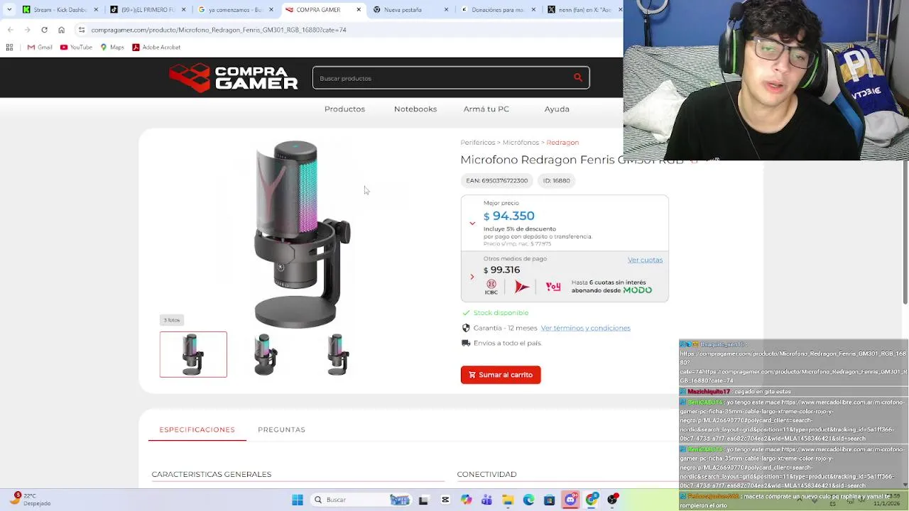Open Chrome from the taskbar
Image resolution: width=909 pixels, height=511 pixels.
tap(592, 500)
